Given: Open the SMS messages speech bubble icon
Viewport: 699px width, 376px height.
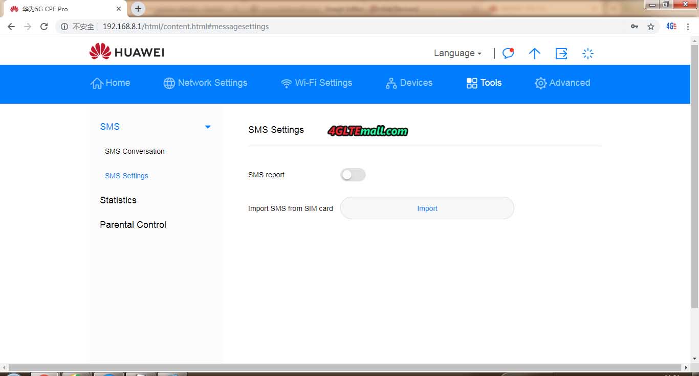Looking at the screenshot, I should pyautogui.click(x=508, y=53).
